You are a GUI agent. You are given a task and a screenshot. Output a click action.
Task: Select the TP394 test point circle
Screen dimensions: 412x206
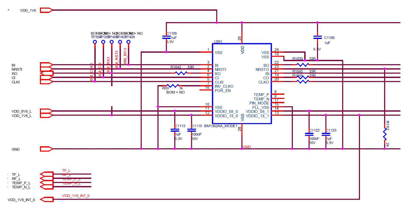(x=95, y=42)
